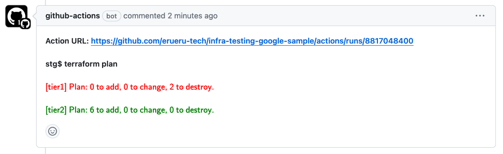
Task: Click the "bot" label badge
Action: click(x=112, y=16)
